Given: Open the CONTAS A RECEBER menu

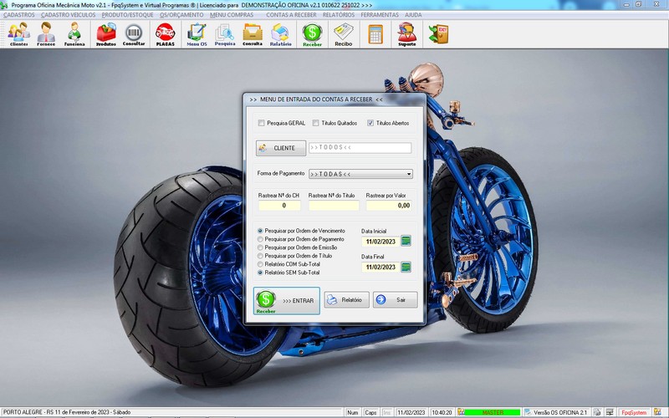Looking at the screenshot, I should pyautogui.click(x=291, y=15).
